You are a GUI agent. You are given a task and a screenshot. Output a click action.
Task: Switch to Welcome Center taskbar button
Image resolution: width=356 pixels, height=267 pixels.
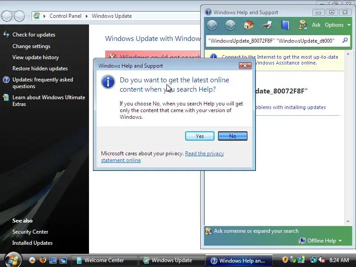click(x=104, y=260)
